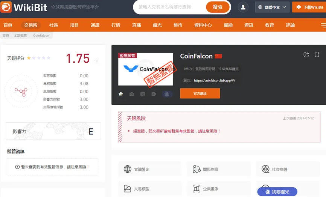Click the share icon on CoinFalcon card
Viewport: 326px width, 197px height.
pyautogui.click(x=306, y=55)
